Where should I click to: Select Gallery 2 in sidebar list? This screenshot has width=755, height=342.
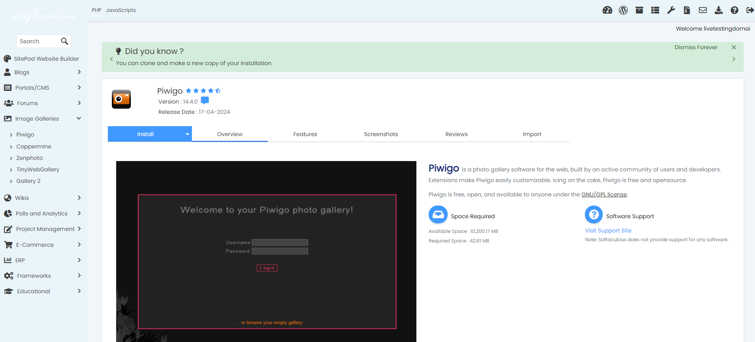pyautogui.click(x=28, y=181)
